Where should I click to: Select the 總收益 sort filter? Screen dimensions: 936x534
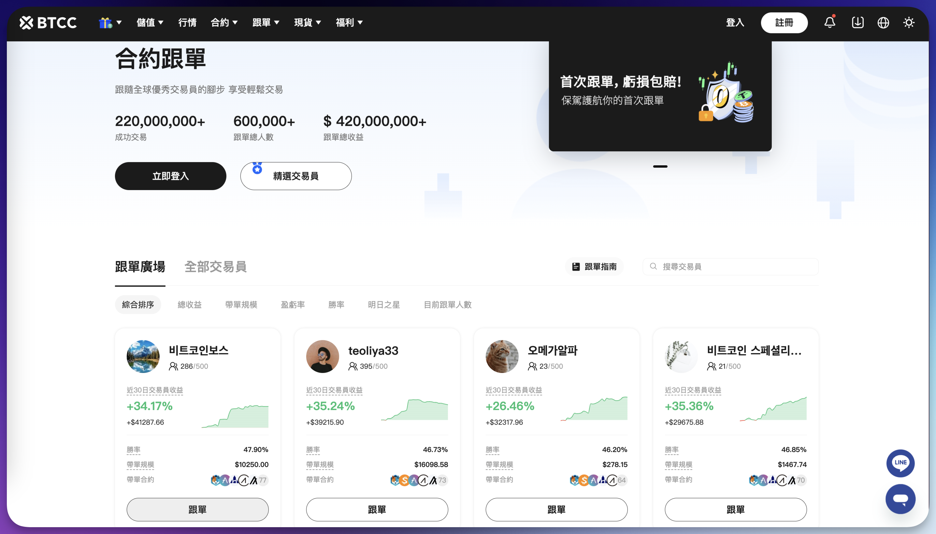[x=190, y=304]
